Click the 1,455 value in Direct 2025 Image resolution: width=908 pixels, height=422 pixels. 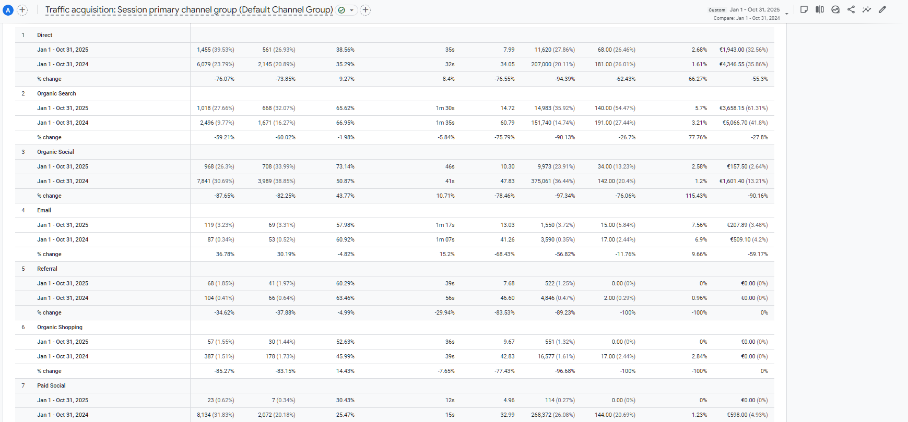[x=204, y=50]
